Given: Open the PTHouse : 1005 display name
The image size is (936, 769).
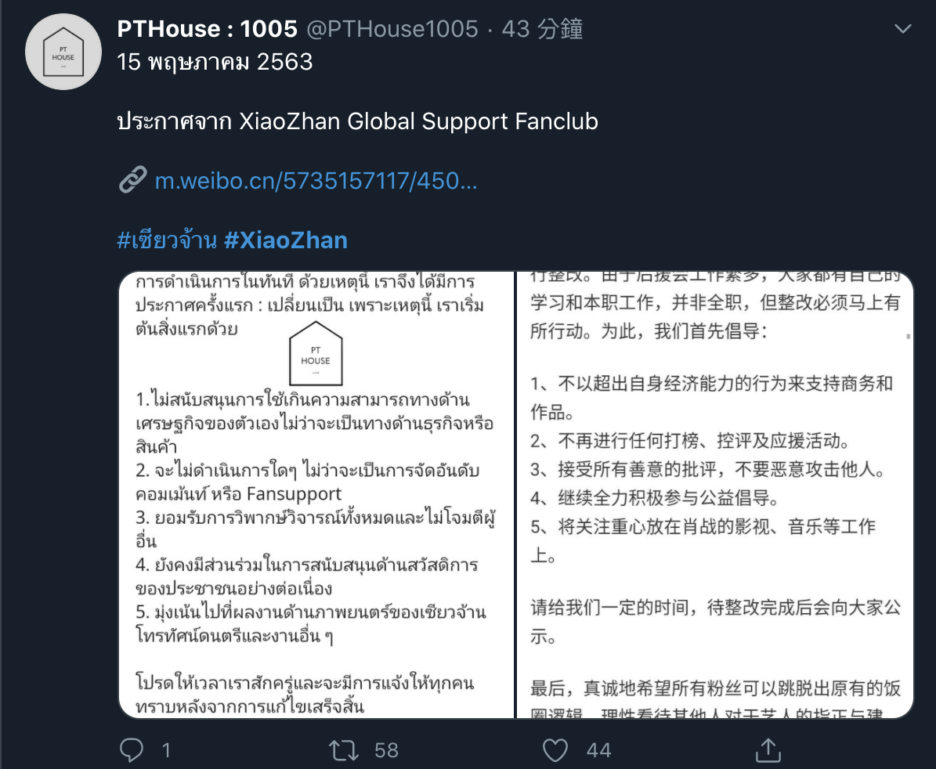Looking at the screenshot, I should (207, 29).
